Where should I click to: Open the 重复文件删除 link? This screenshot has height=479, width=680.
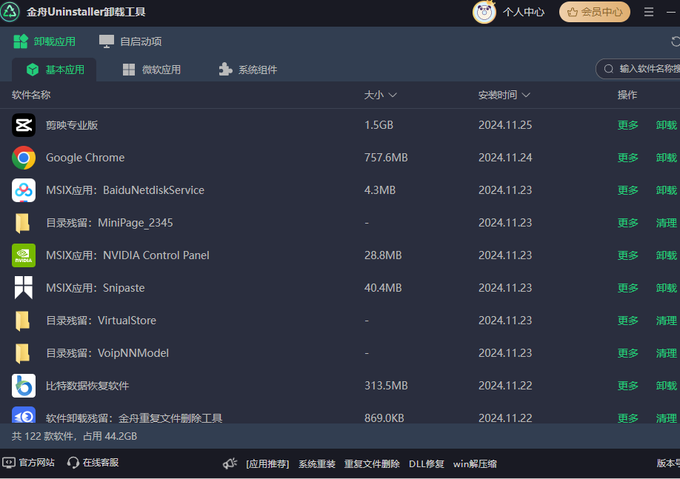coord(372,464)
